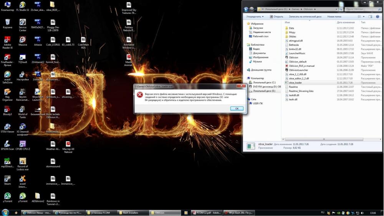Open FL Studio 11 desktop shortcut
The image size is (384, 216).
pos(23,7)
